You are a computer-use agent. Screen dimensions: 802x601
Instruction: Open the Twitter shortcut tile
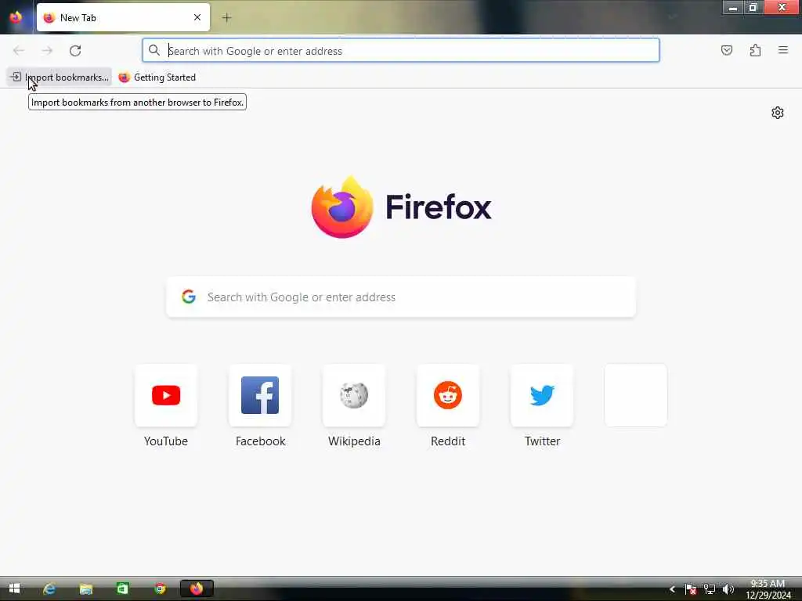point(542,395)
